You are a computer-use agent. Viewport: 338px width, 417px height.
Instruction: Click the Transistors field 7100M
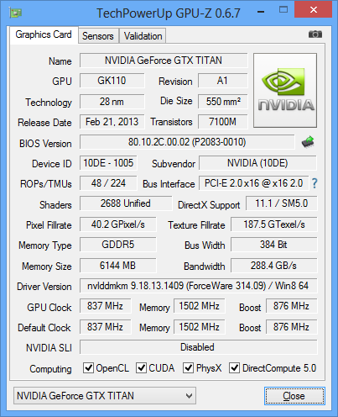pos(223,122)
